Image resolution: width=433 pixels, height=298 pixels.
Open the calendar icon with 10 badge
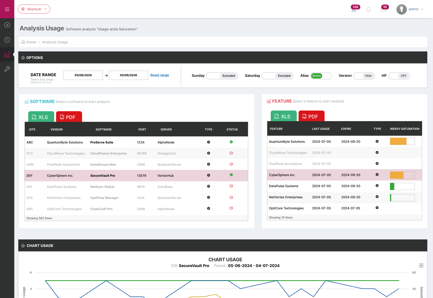tap(383, 10)
